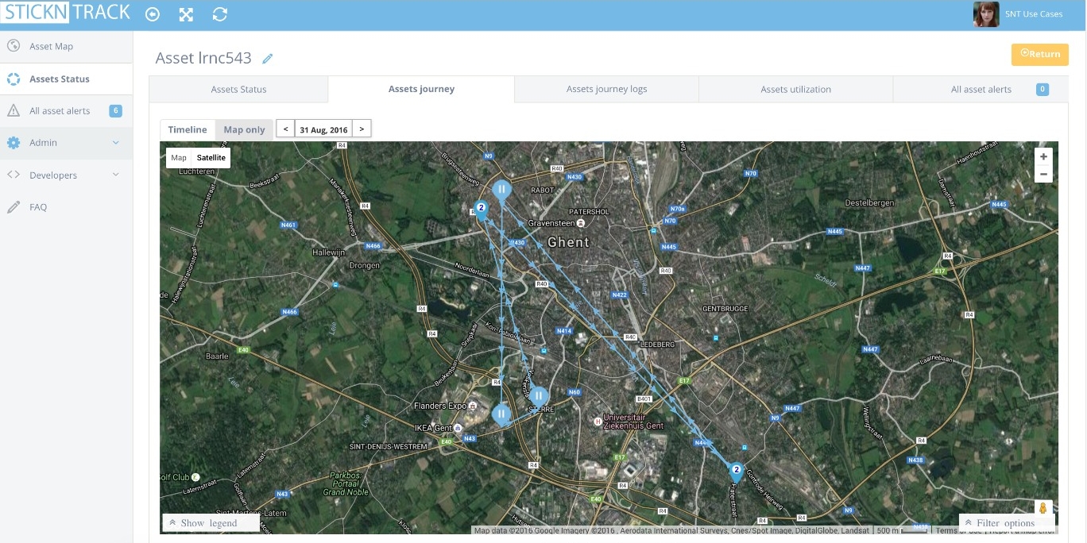Toggle fullscreen with the expand arrows icon
Screen dimensions: 1087x543
coord(186,14)
